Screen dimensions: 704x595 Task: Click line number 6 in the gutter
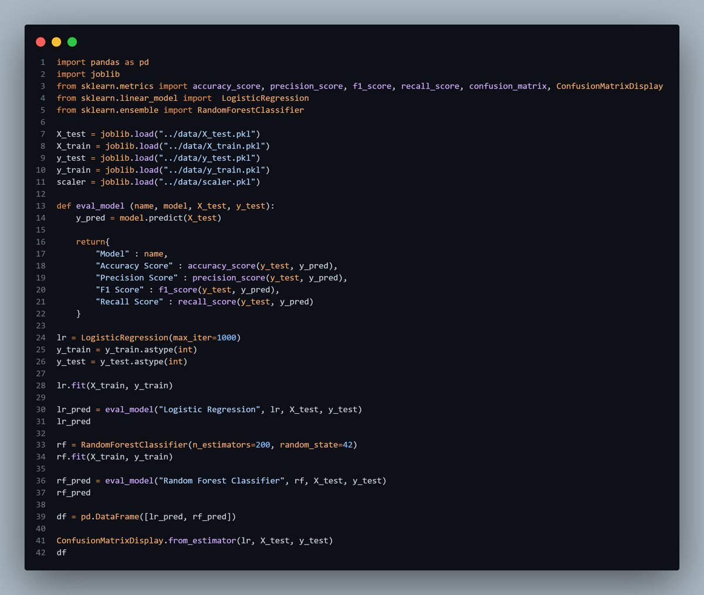point(42,122)
